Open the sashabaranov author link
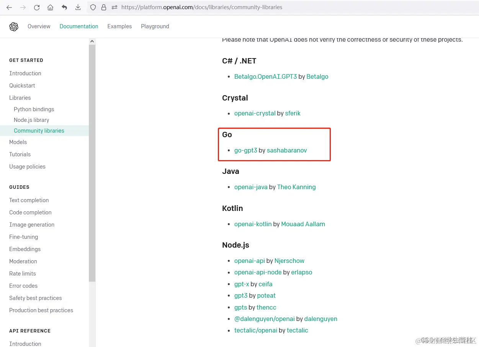 pos(287,150)
